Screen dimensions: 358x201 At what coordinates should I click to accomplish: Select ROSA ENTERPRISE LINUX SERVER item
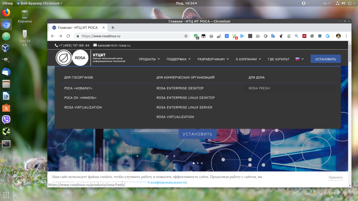coord(184,107)
